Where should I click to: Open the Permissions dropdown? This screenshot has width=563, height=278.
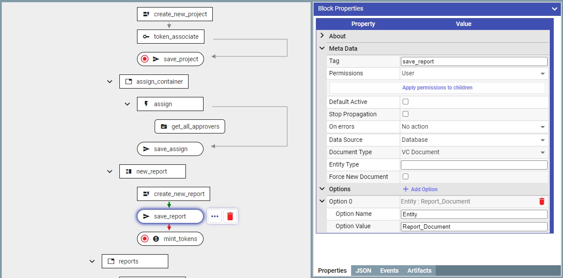coord(474,74)
